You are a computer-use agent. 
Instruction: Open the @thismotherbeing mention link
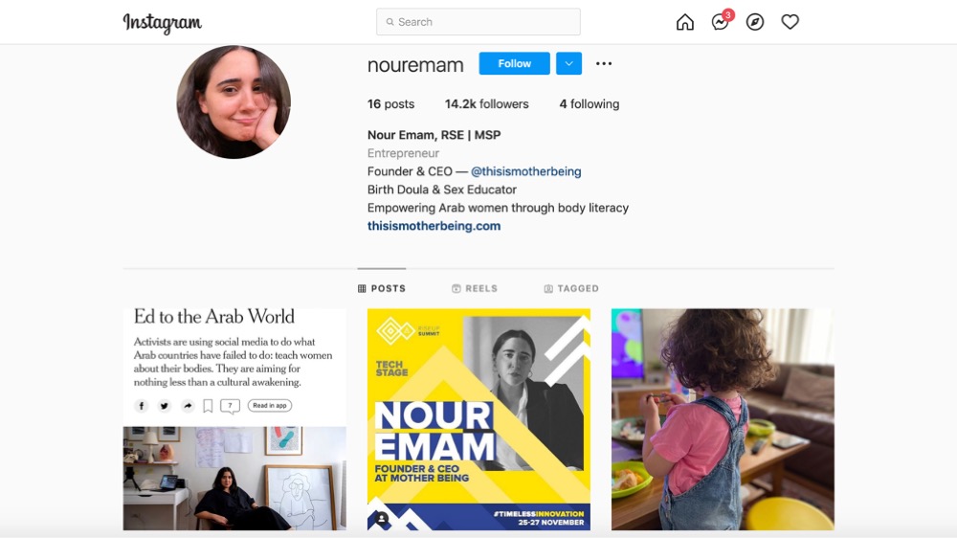tap(525, 171)
